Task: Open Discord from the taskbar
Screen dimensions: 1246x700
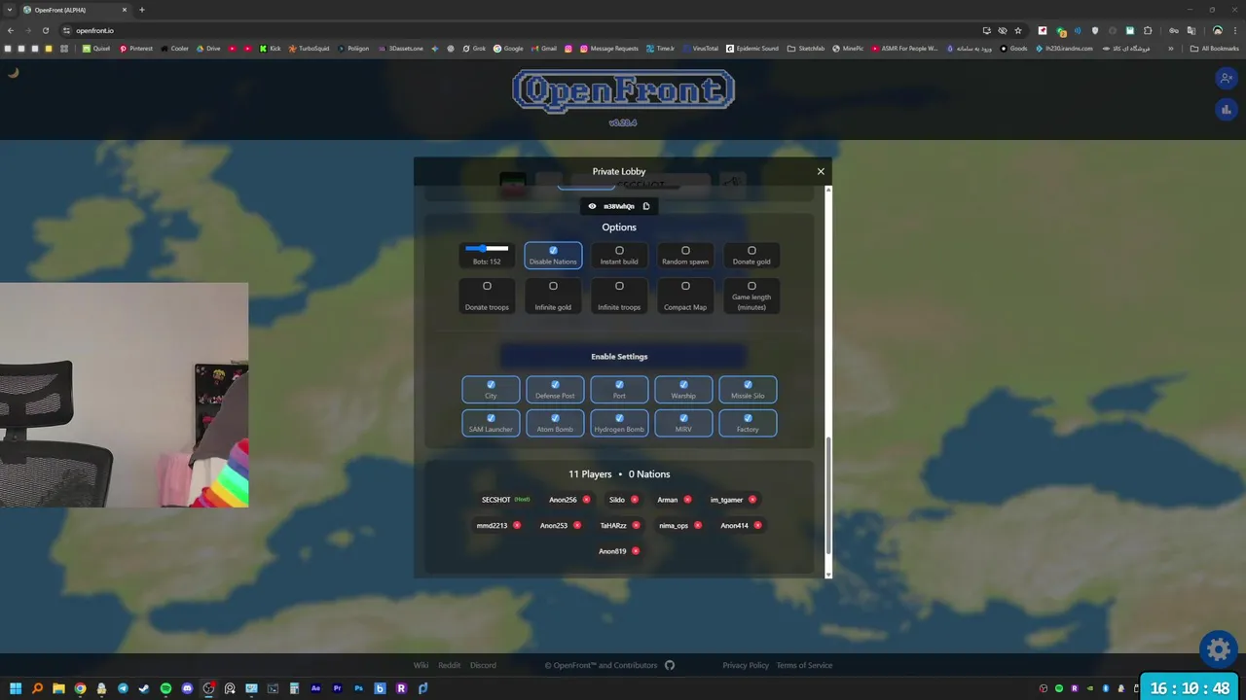Action: (187, 688)
